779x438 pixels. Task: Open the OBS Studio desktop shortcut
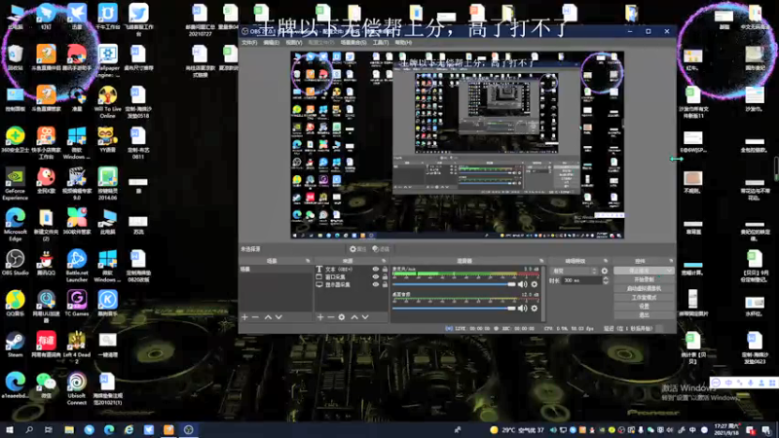click(x=15, y=263)
